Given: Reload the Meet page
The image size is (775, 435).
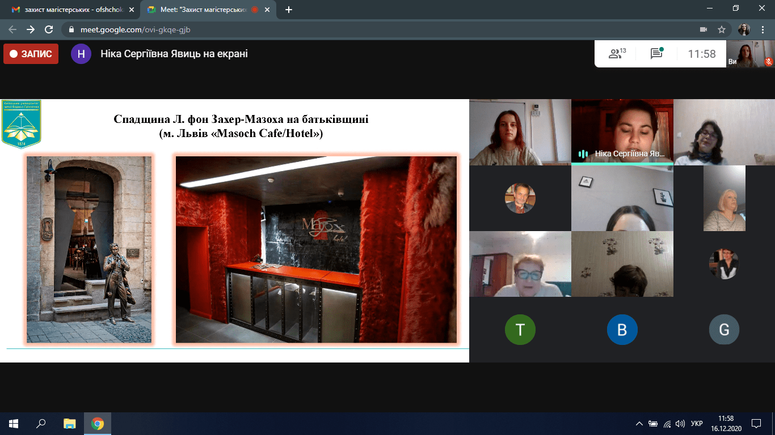Looking at the screenshot, I should (x=49, y=29).
